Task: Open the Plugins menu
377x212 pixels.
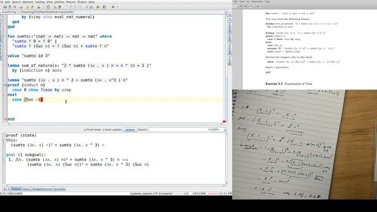Action: click(82, 2)
